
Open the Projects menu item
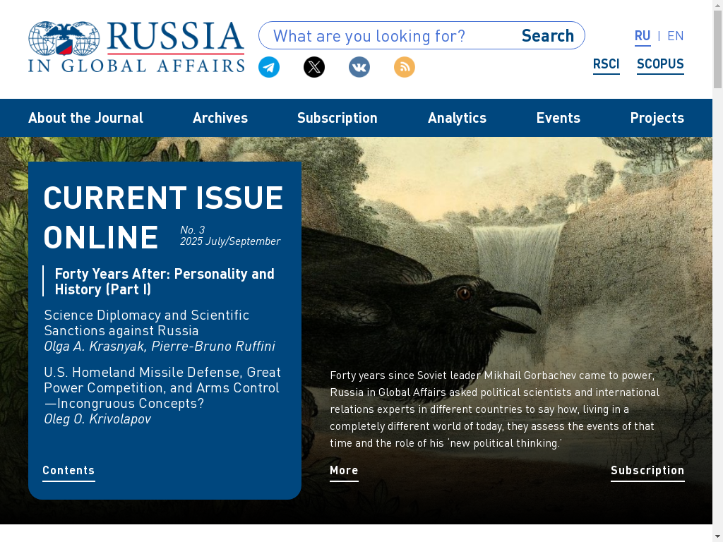click(x=657, y=118)
